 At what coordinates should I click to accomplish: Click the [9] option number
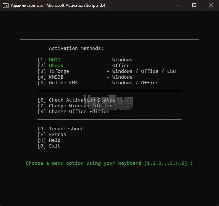pyautogui.click(x=42, y=129)
